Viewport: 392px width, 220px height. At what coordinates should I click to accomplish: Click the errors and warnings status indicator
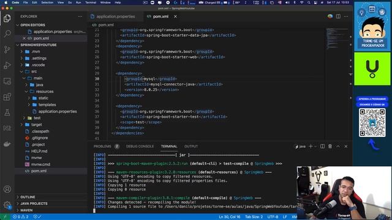tap(20, 217)
